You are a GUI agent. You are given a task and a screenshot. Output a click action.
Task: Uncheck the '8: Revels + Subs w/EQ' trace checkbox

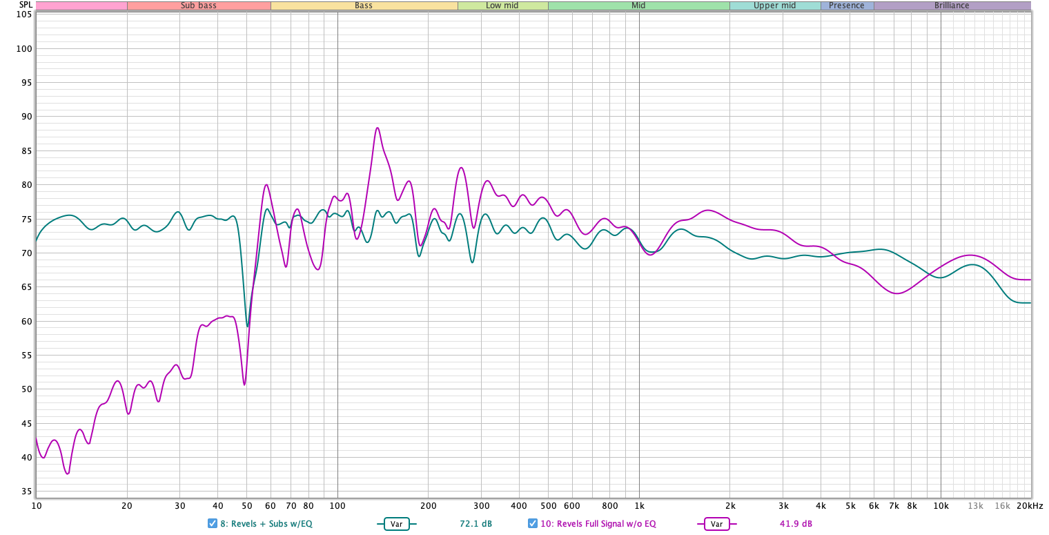coord(213,523)
